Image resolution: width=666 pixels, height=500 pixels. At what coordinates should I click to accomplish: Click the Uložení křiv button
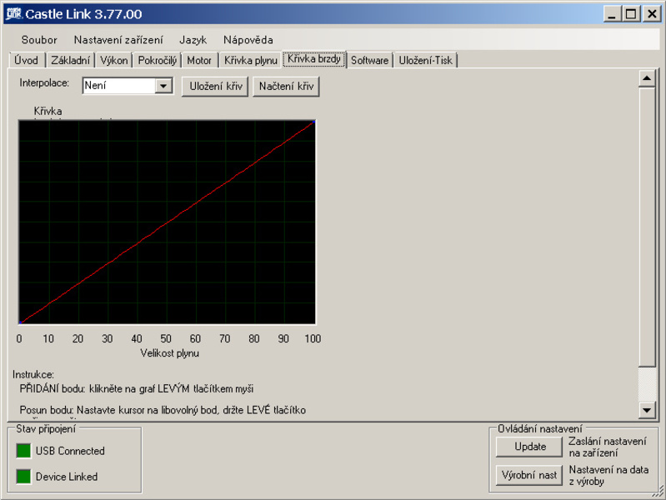point(215,86)
